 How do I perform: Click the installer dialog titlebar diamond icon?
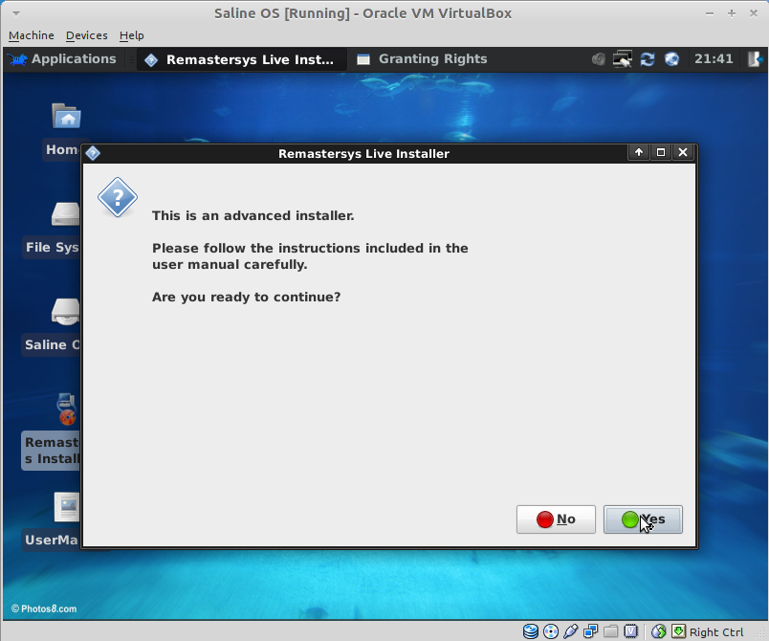[93, 153]
